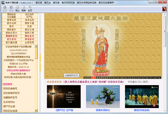Open 生命电视台 link
Image resolution: width=168 pixels, height=114 pixels.
[x=9, y=102]
